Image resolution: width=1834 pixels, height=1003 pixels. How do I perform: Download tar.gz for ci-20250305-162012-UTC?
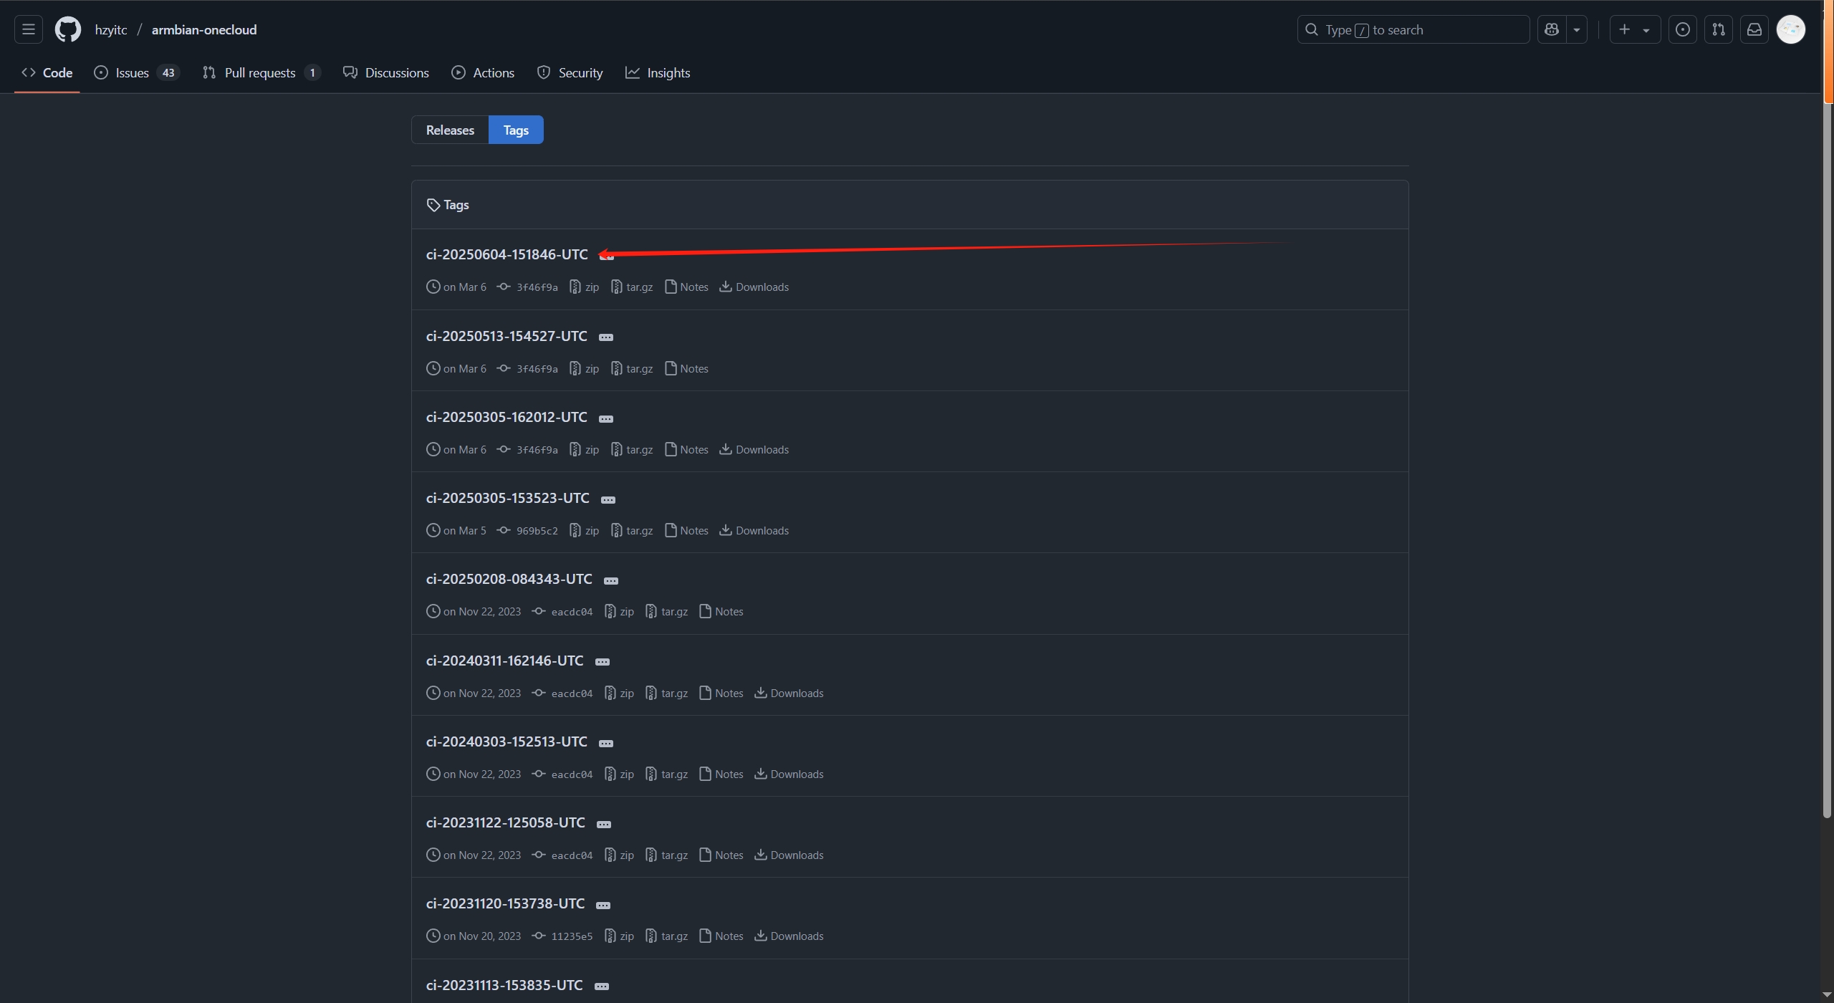[x=632, y=449]
